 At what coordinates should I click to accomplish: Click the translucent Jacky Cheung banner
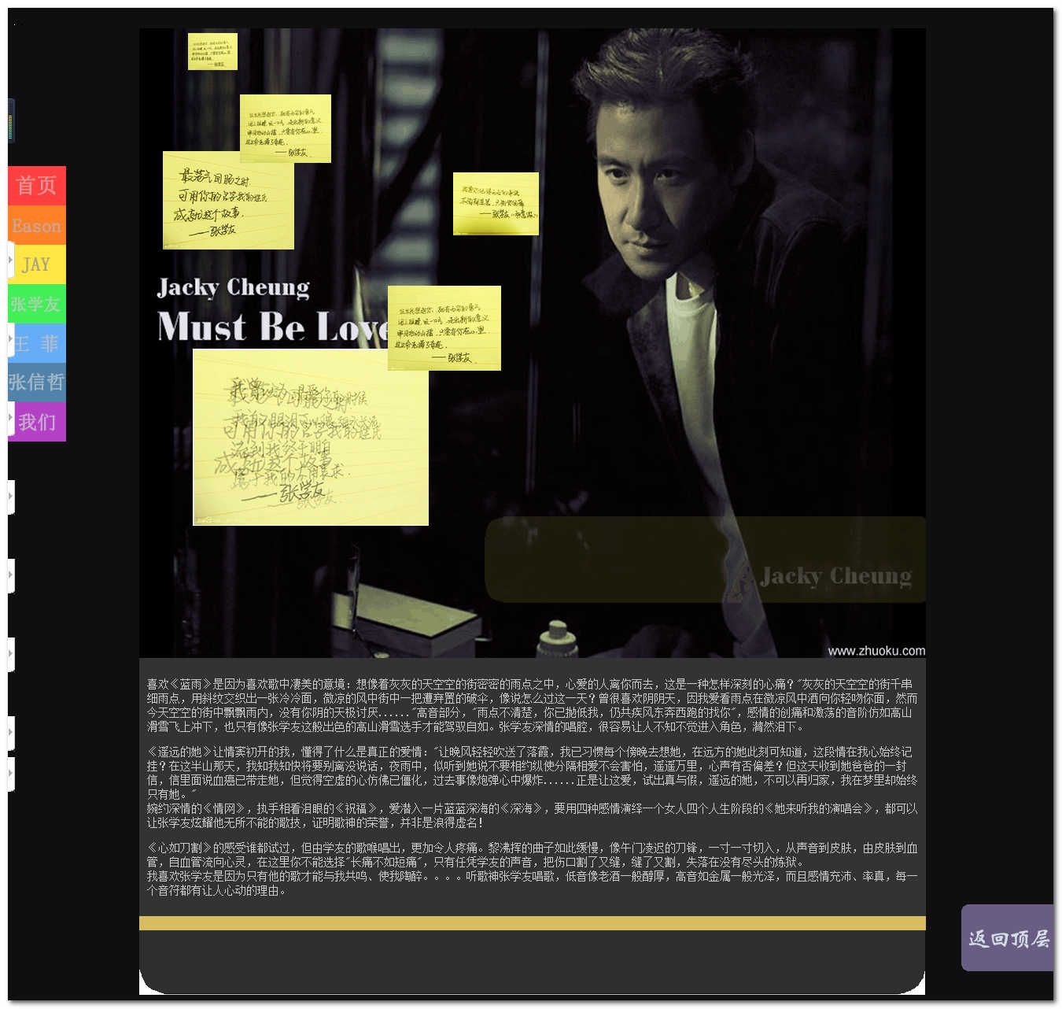pos(705,560)
